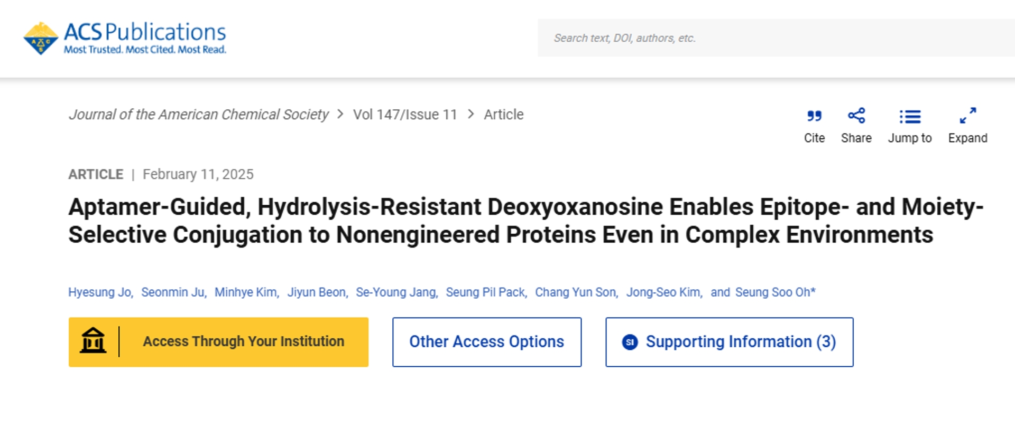The width and height of the screenshot is (1015, 428).
Task: Click the search text field
Action: [x=776, y=38]
